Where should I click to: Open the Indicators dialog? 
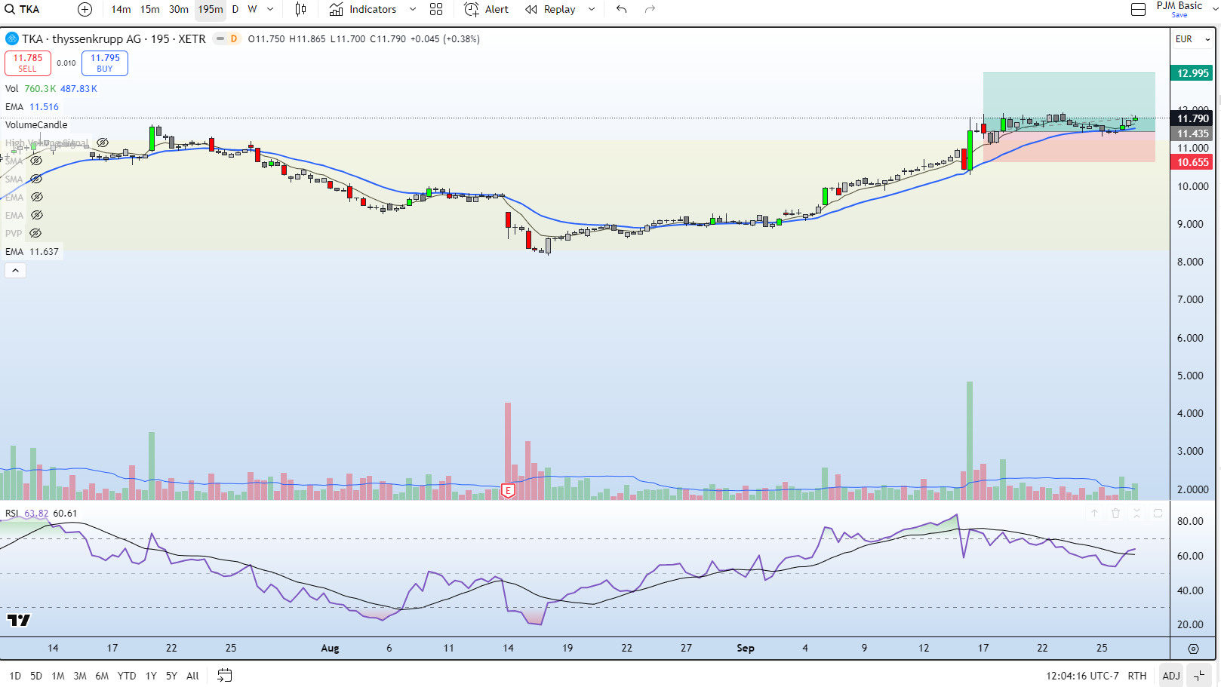364,10
